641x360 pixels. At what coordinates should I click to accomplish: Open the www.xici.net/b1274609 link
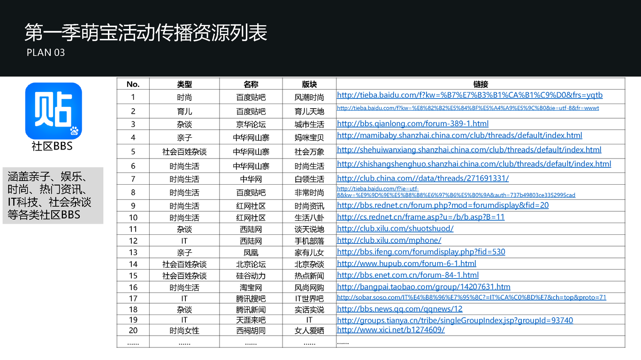pos(391,330)
